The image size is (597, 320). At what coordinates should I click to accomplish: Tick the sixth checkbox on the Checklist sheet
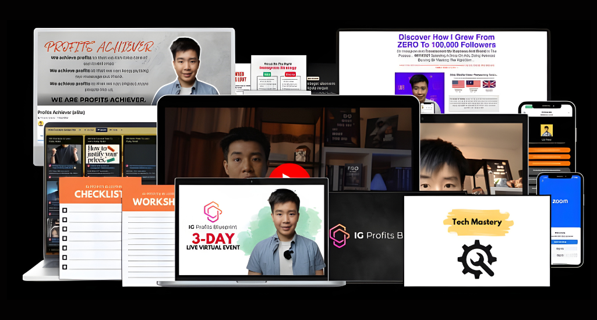click(65, 258)
